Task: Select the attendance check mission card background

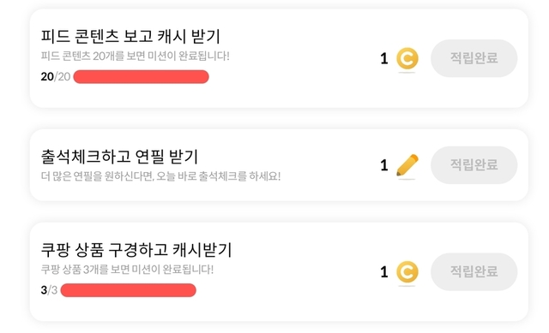Action: 279,165
